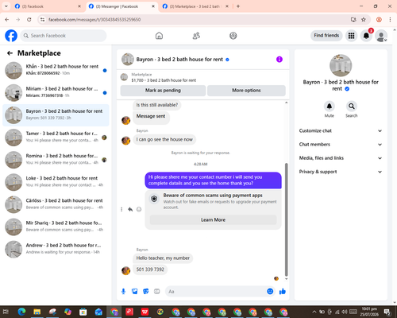This screenshot has height=318, width=397.
Task: Click Learn More on scam warning
Action: (213, 219)
